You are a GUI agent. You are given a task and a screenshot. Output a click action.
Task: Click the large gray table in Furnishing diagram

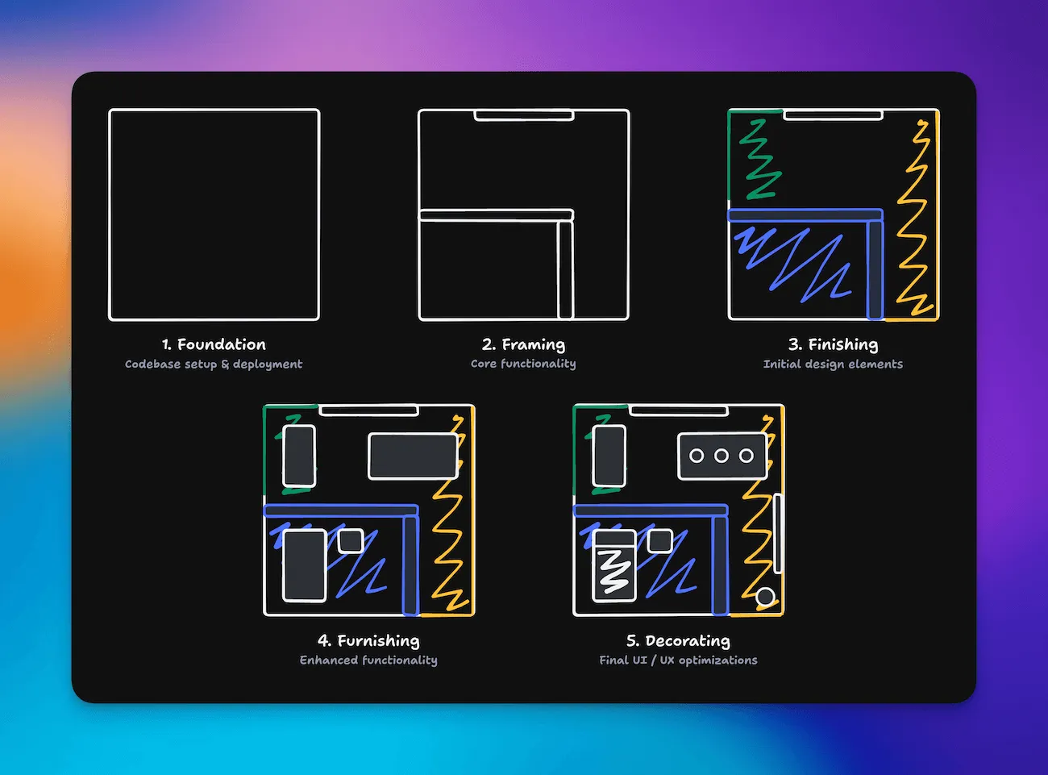(413, 456)
